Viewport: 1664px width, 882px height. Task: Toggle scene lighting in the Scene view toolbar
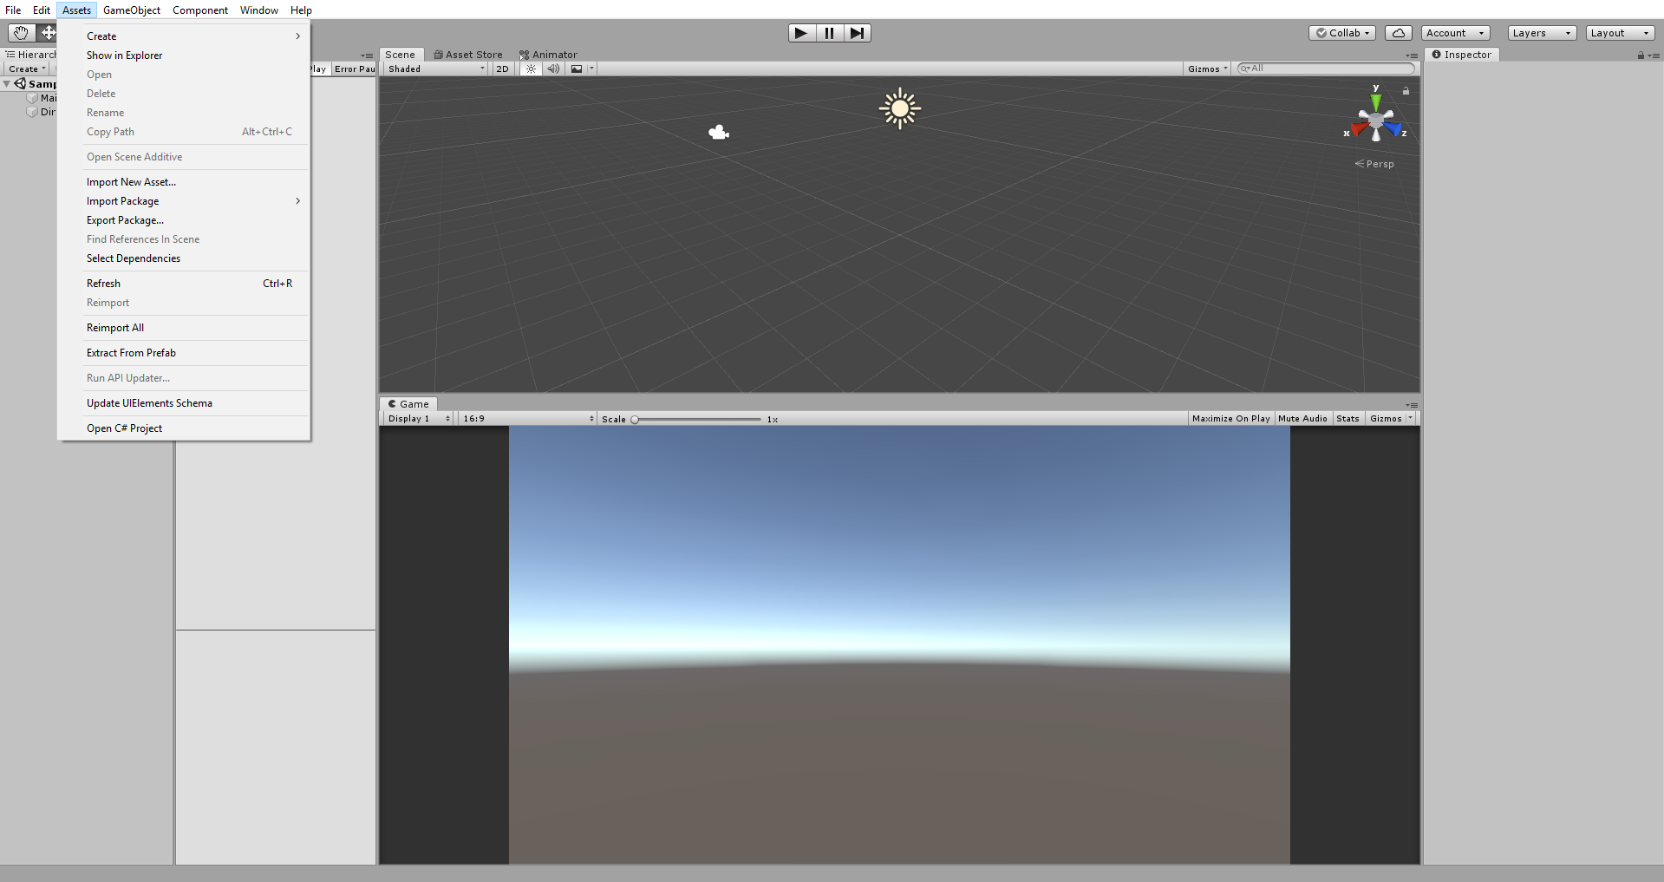(530, 69)
